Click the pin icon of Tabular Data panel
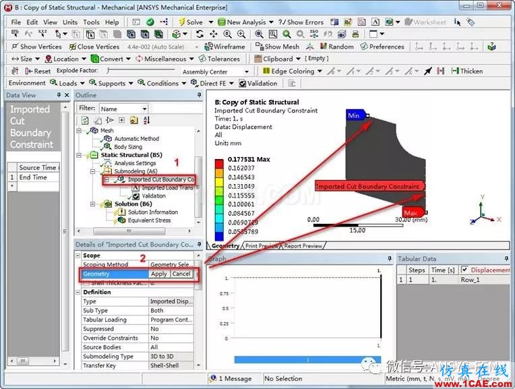 click(506, 259)
